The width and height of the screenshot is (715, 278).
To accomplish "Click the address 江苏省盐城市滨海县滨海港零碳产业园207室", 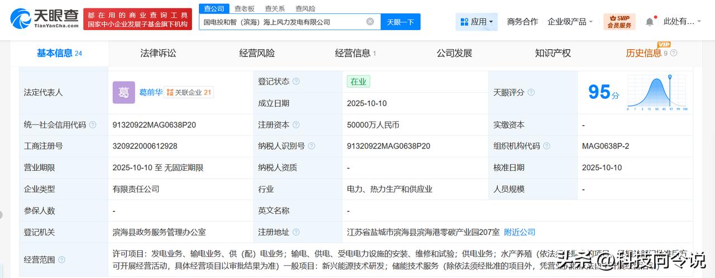I will pos(423,232).
